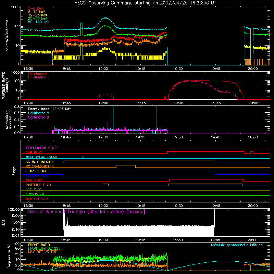Select the HI channel legend entry

(37, 77)
